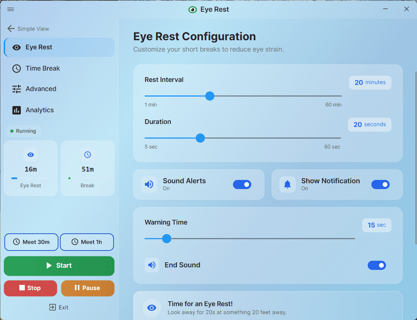The width and height of the screenshot is (417, 320).
Task: Start a Meet 30m session
Action: [x=31, y=242]
